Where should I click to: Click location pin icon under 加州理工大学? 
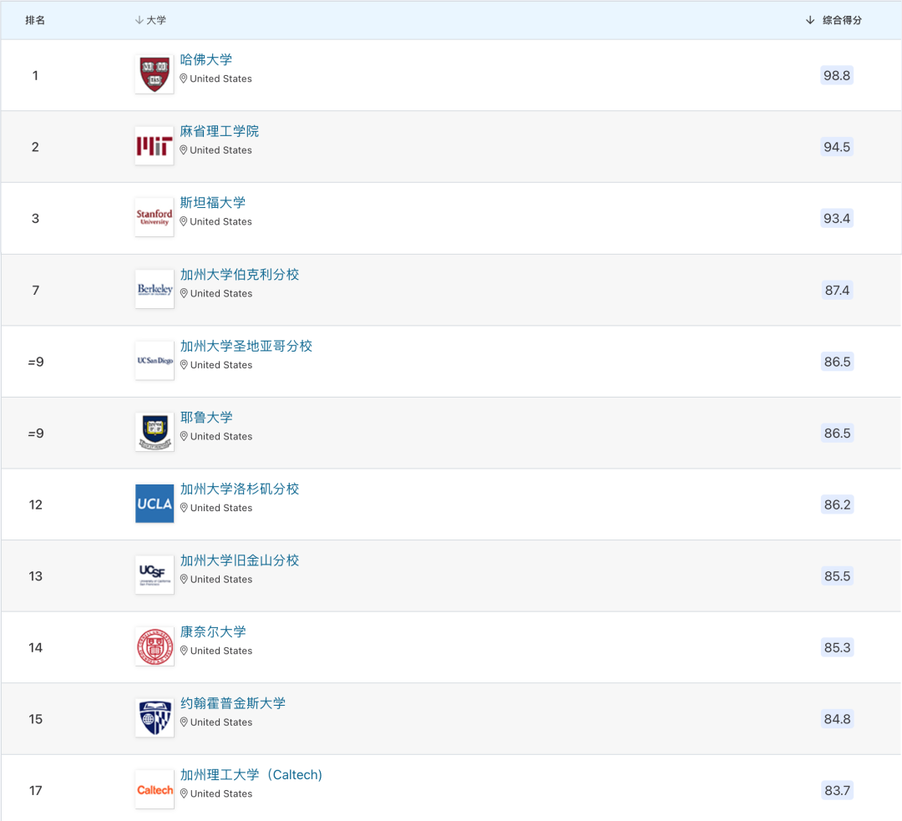pos(184,793)
